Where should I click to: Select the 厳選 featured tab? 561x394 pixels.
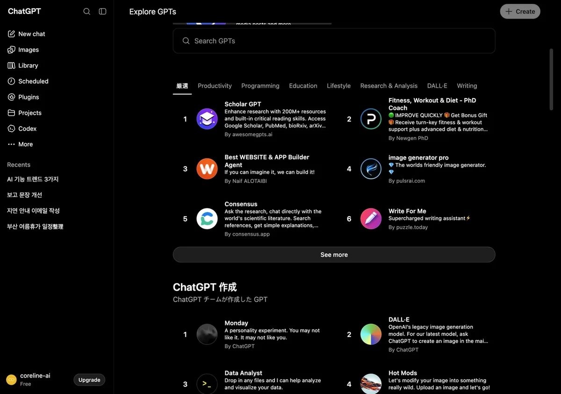pos(182,86)
